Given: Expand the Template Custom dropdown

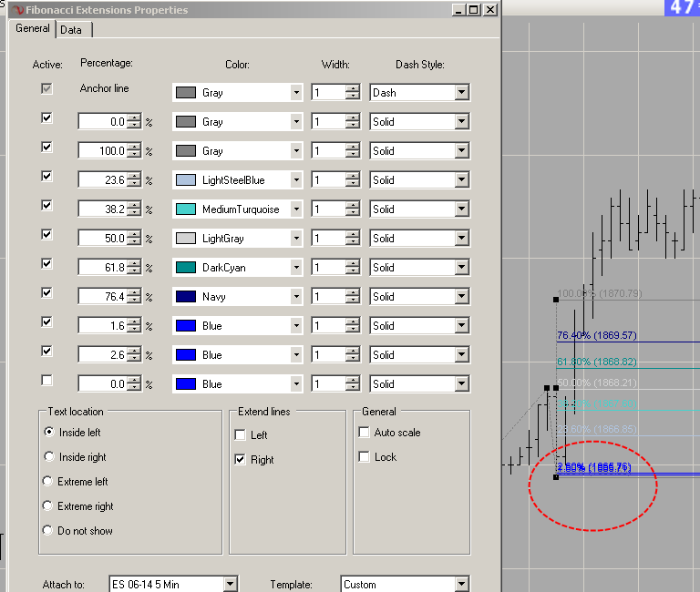Looking at the screenshot, I should (461, 584).
